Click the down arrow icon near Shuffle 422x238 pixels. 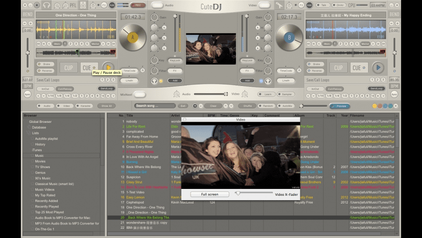coord(231,106)
